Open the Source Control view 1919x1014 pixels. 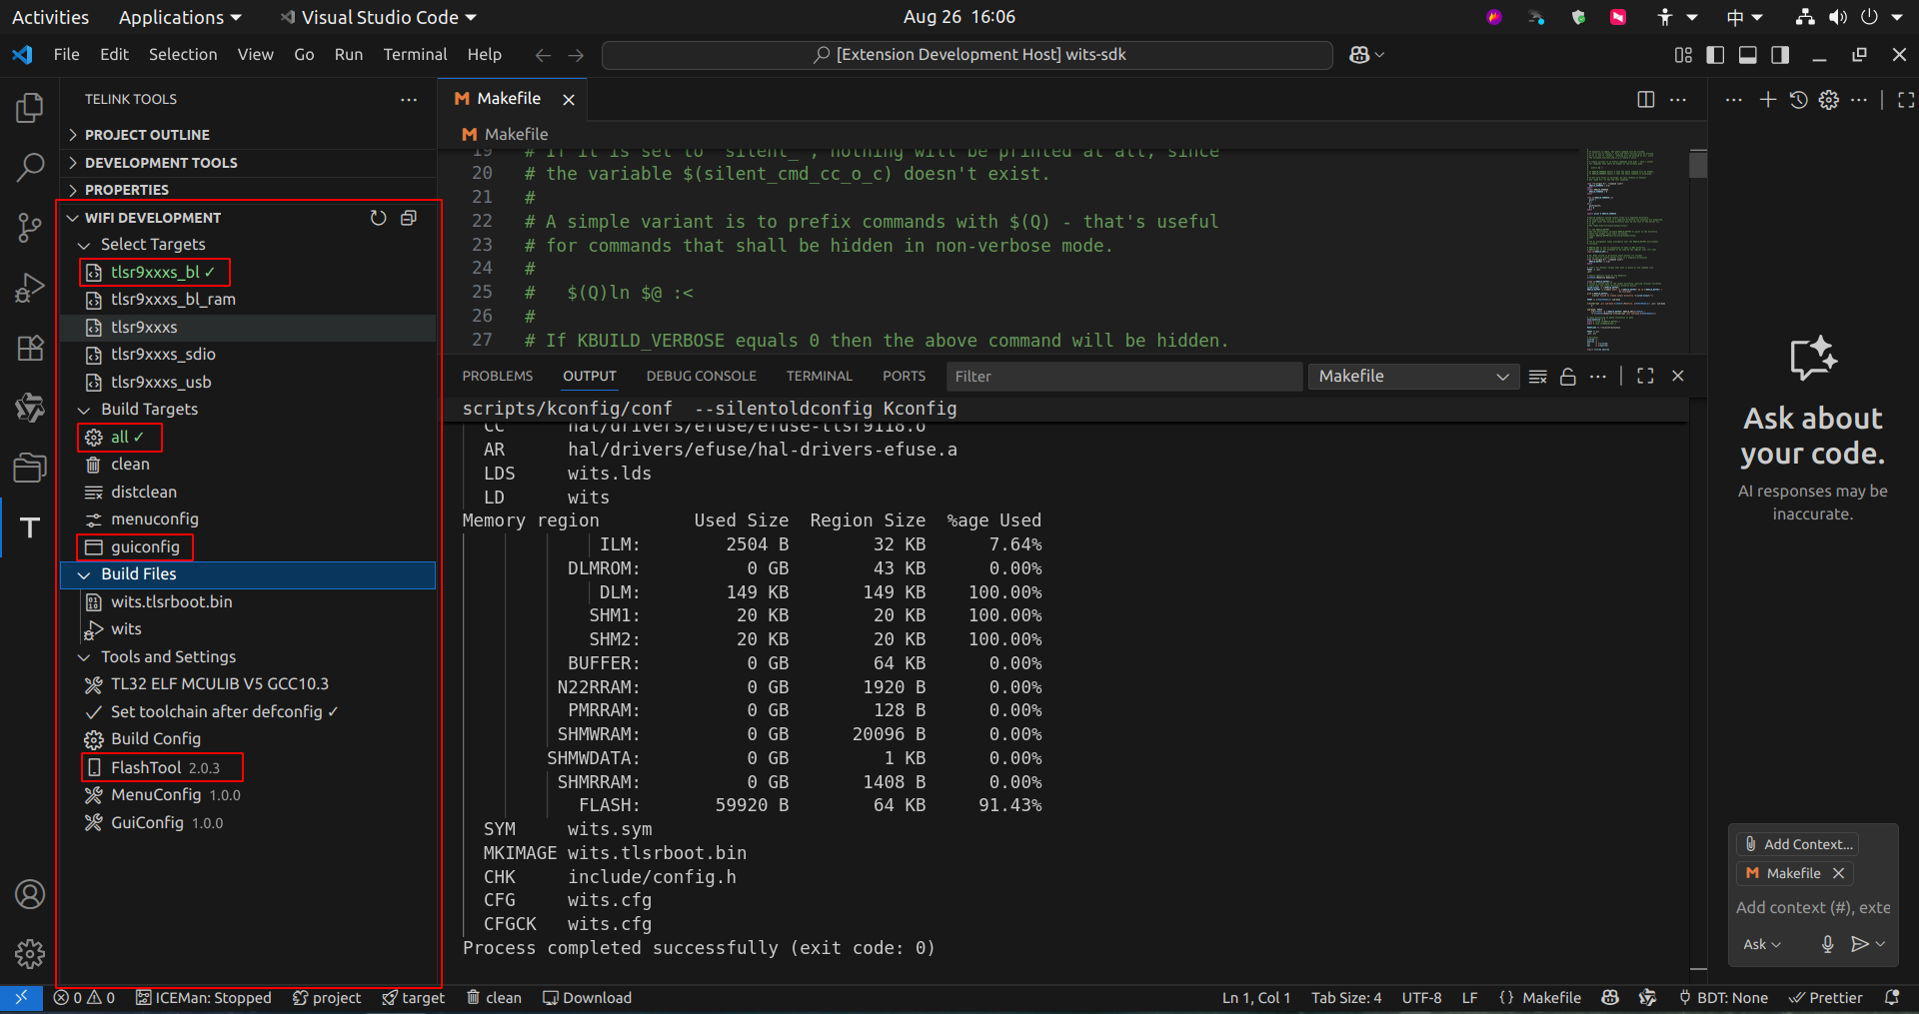(x=29, y=228)
